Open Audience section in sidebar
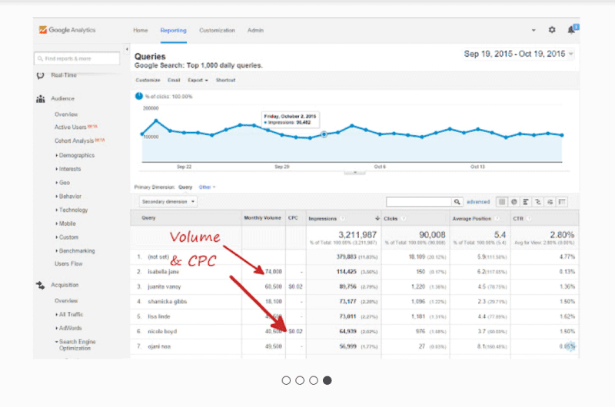This screenshot has height=407, width=615. (x=62, y=99)
